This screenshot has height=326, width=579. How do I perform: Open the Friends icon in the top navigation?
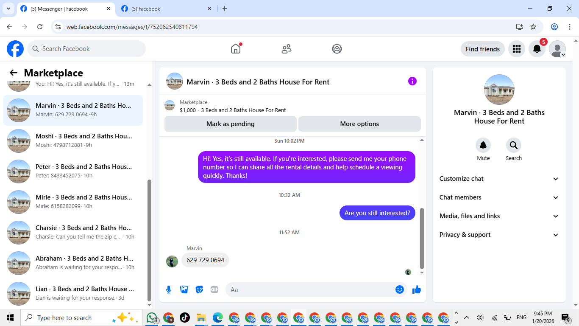pyautogui.click(x=287, y=49)
